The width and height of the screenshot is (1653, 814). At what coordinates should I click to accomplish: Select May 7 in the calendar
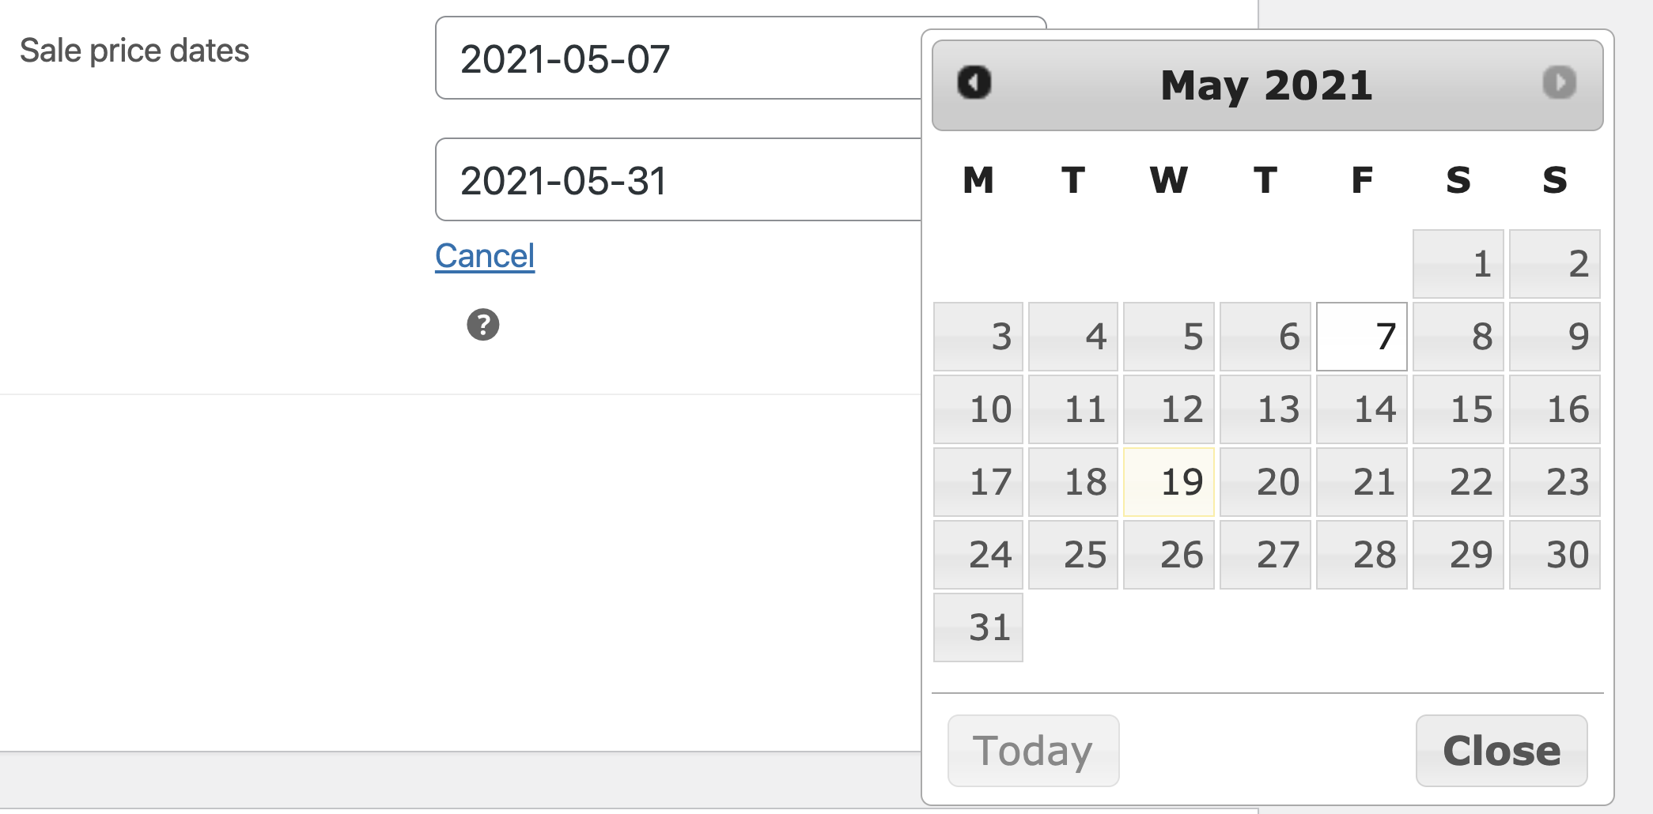(1362, 337)
